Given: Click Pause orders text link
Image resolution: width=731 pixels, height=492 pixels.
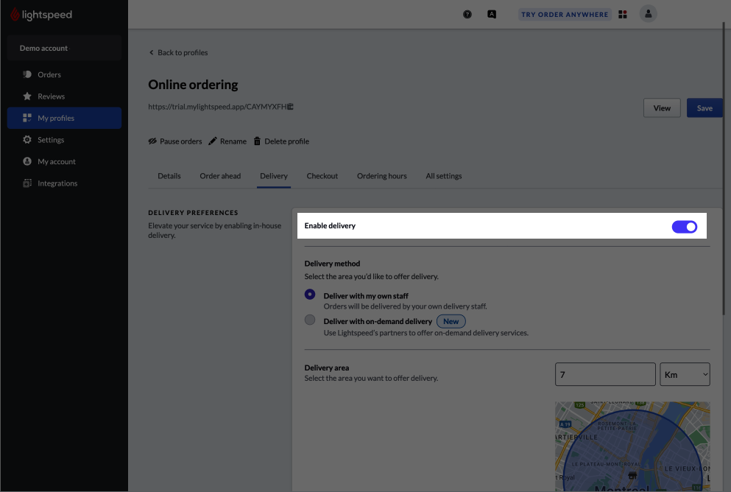Looking at the screenshot, I should pyautogui.click(x=181, y=141).
